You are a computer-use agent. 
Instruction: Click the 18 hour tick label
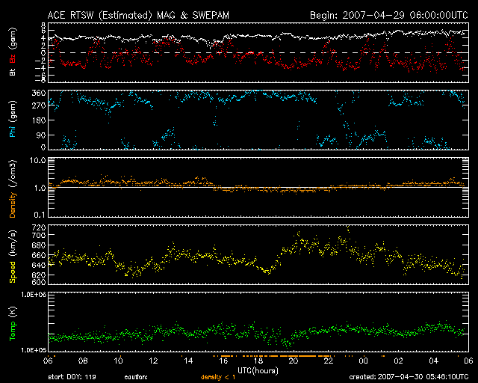click(258, 361)
